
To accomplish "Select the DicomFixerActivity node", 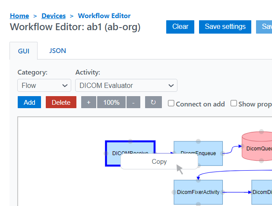I will coord(198,192).
